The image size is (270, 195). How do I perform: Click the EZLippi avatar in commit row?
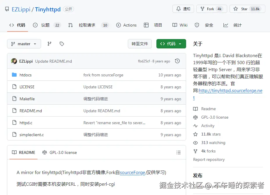14,61
